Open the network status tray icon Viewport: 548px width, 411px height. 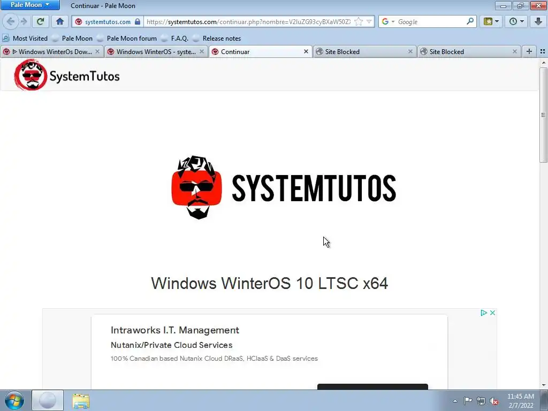[481, 401]
